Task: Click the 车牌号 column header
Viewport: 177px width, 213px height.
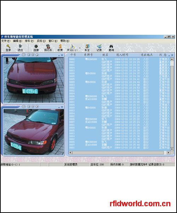Action: coord(88,55)
